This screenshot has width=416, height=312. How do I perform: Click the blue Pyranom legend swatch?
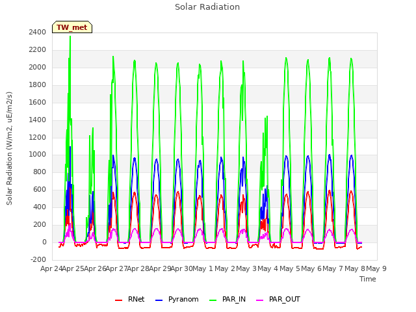(x=159, y=300)
